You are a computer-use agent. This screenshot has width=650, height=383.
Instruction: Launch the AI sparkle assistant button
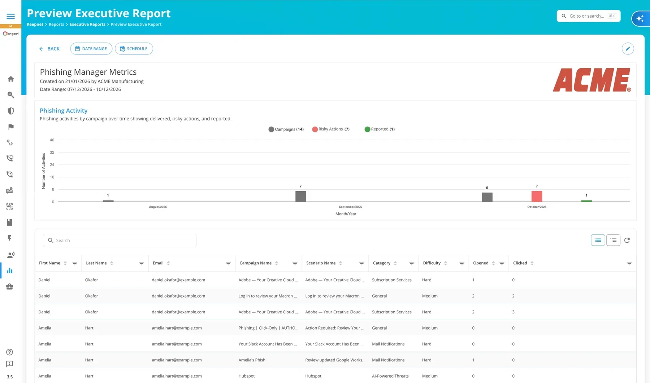640,18
